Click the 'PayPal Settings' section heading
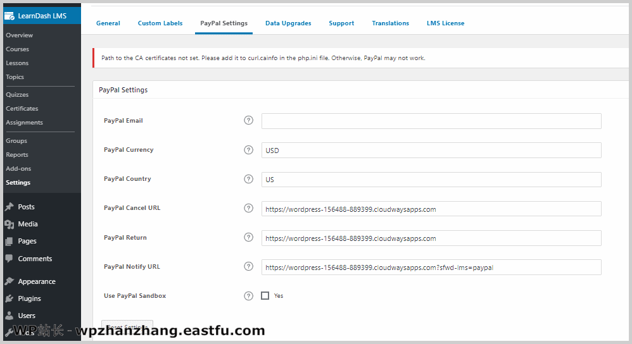This screenshot has width=632, height=344. 123,90
